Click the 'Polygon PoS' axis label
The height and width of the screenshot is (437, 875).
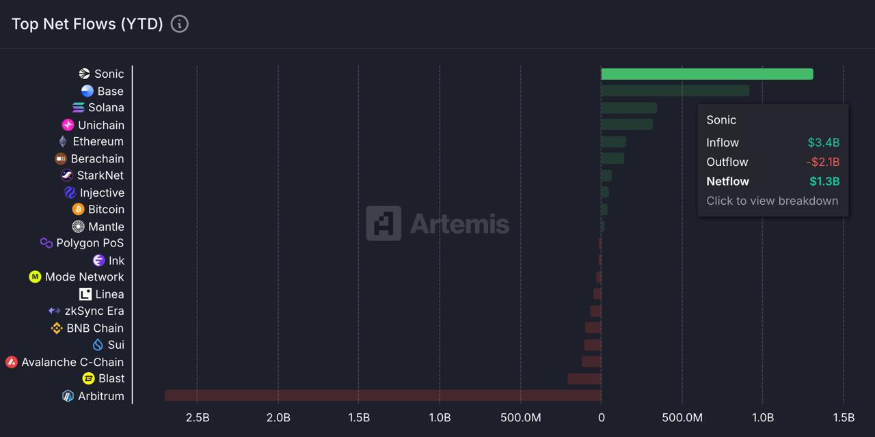(90, 243)
